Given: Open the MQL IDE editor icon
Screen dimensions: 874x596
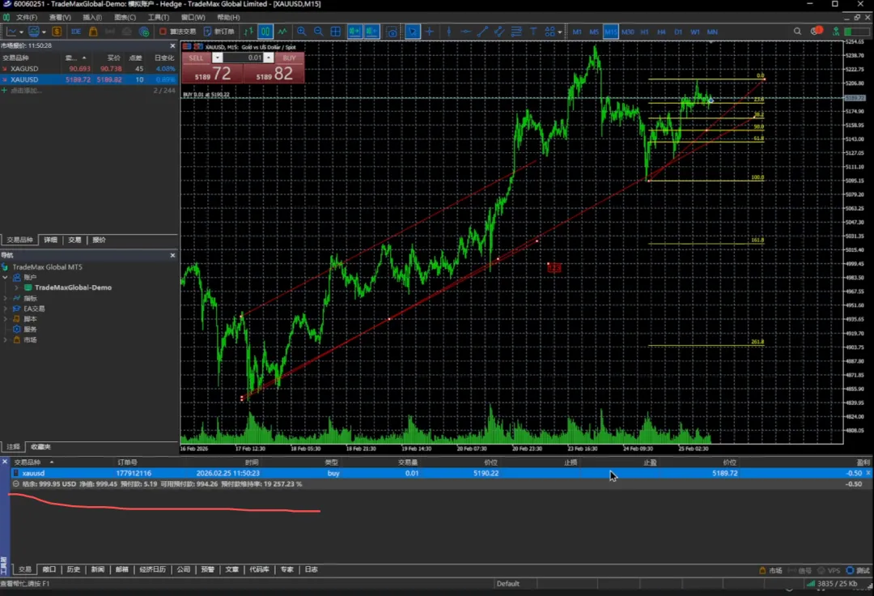Looking at the screenshot, I should tap(75, 32).
